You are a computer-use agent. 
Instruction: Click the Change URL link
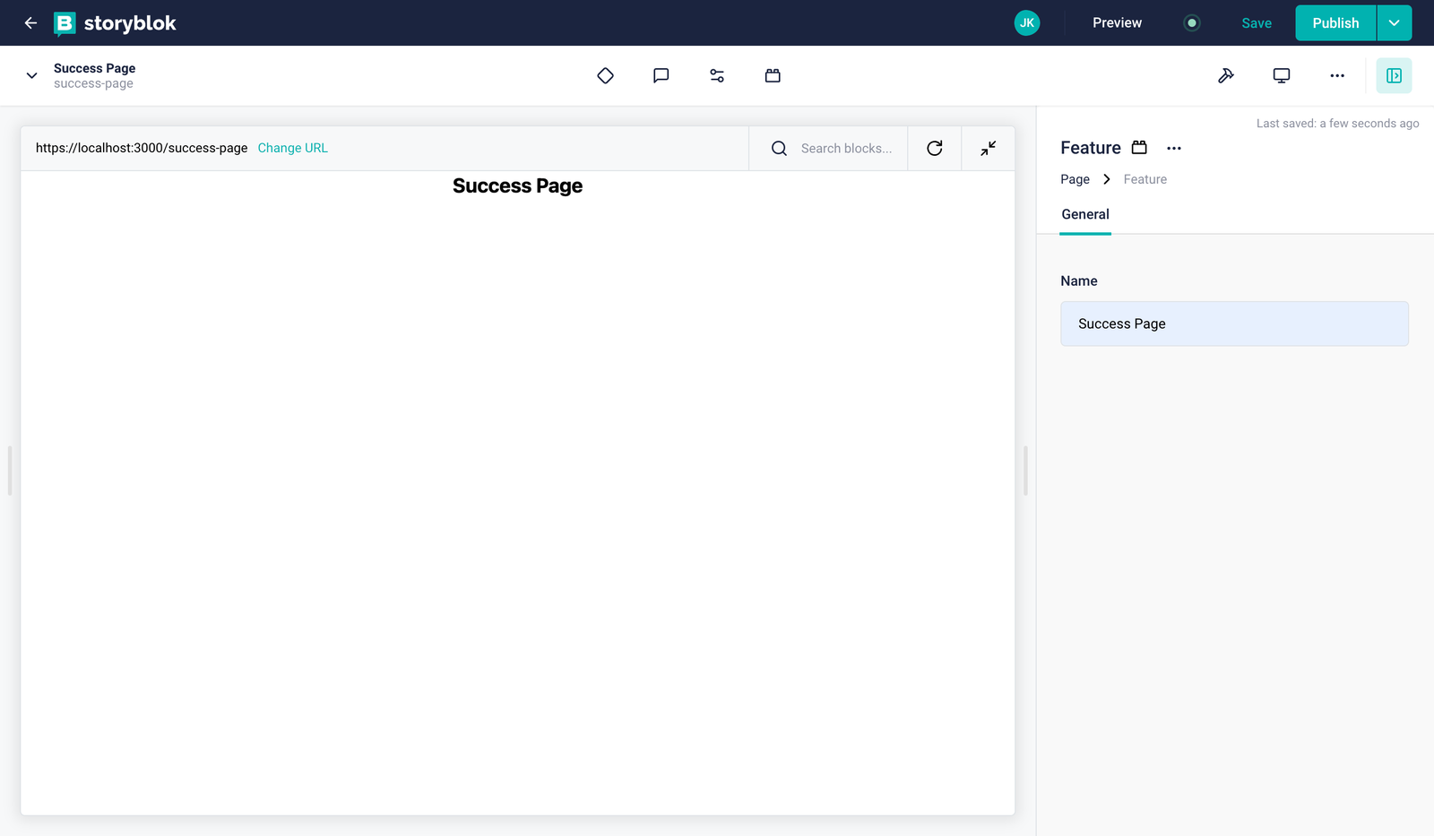[293, 148]
